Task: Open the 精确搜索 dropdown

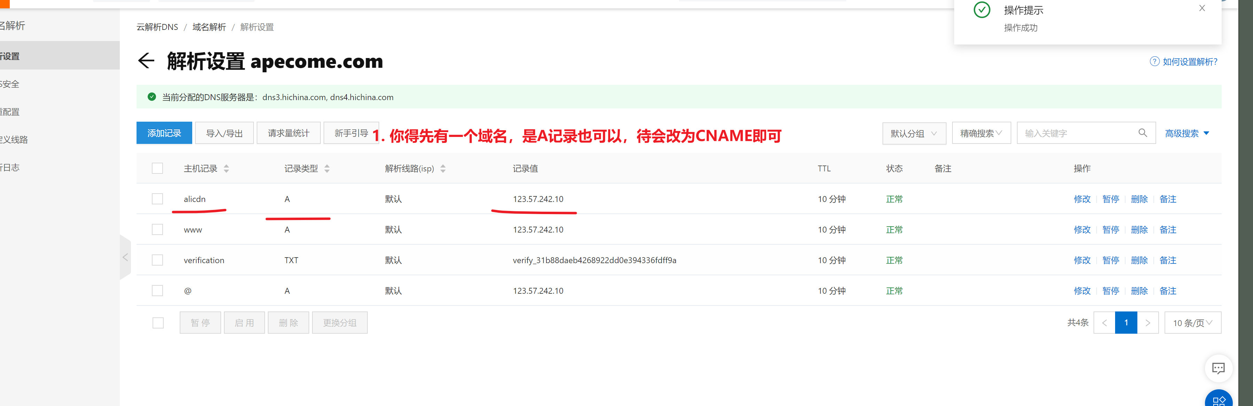Action: pos(981,133)
